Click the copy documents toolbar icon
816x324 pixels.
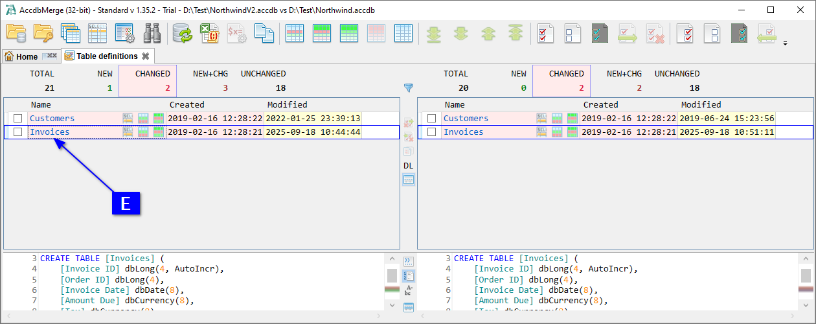click(264, 32)
